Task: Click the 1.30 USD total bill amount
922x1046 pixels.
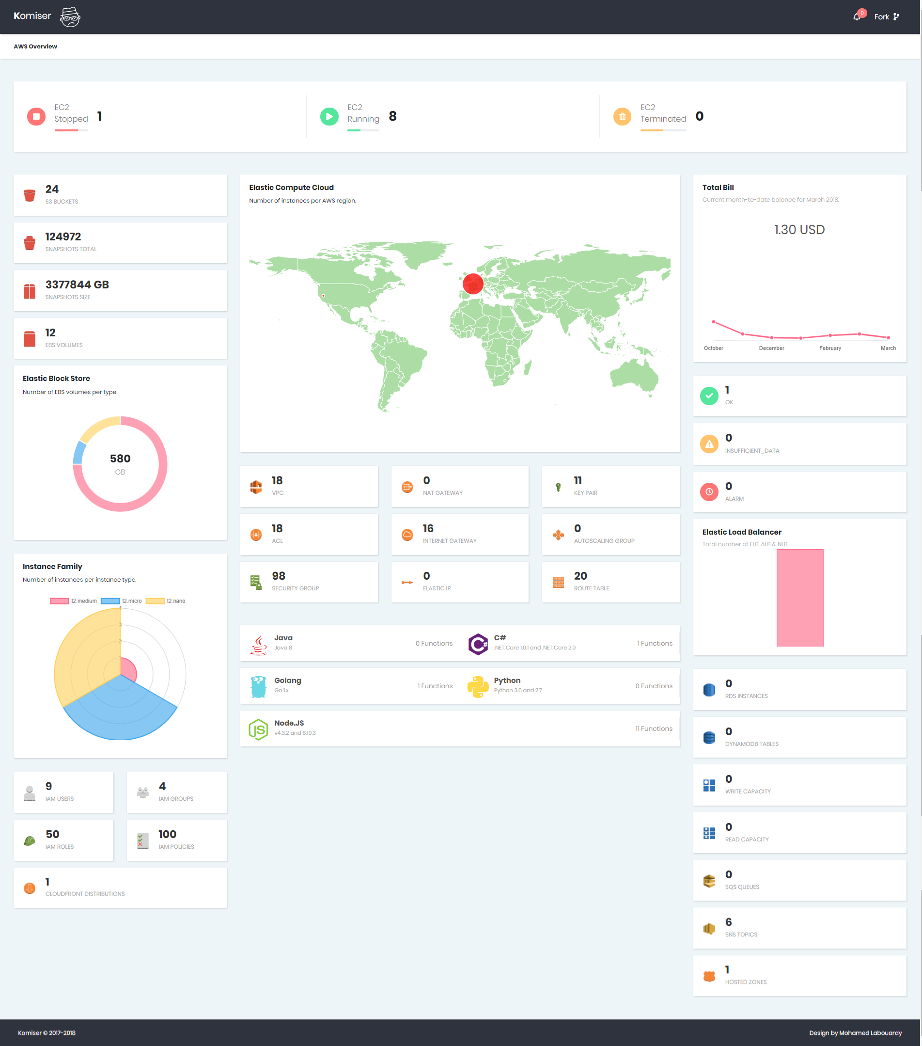Action: tap(799, 230)
